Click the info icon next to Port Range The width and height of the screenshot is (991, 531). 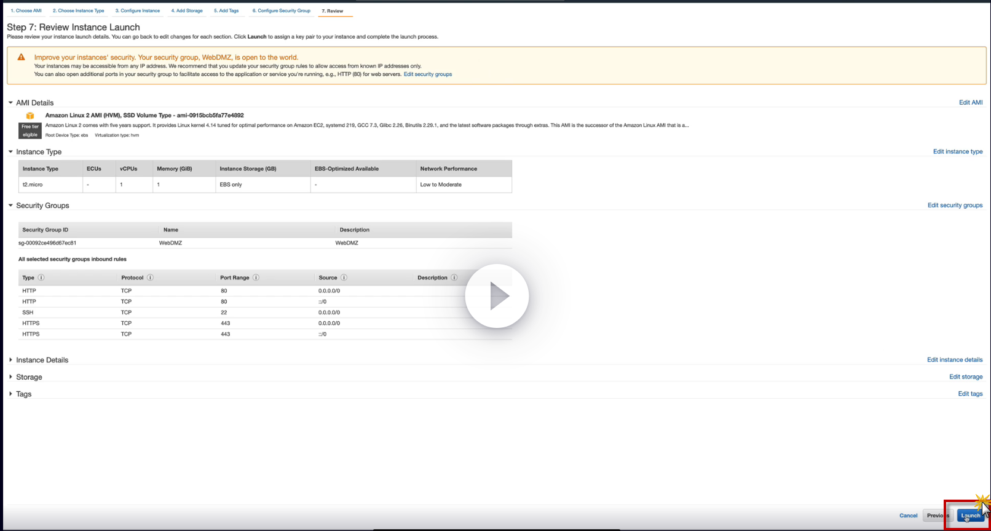tap(256, 277)
